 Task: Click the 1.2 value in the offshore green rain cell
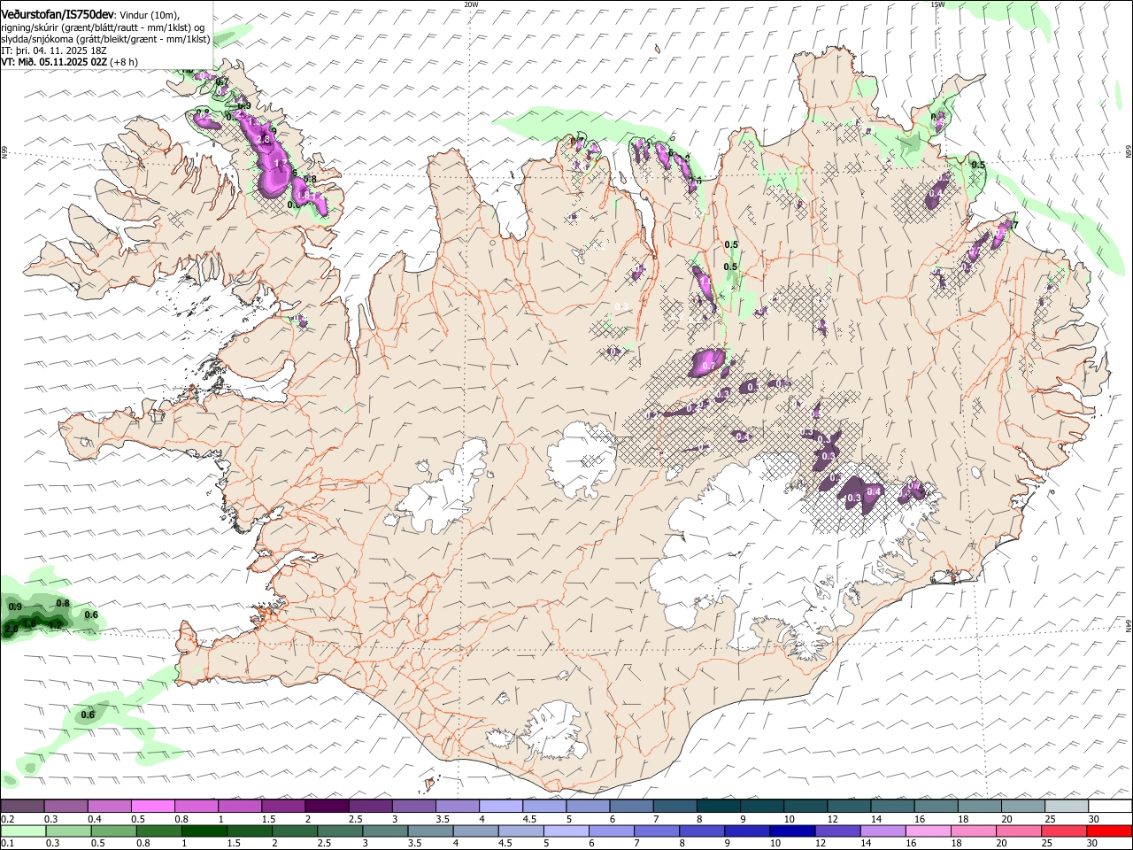click(x=55, y=624)
